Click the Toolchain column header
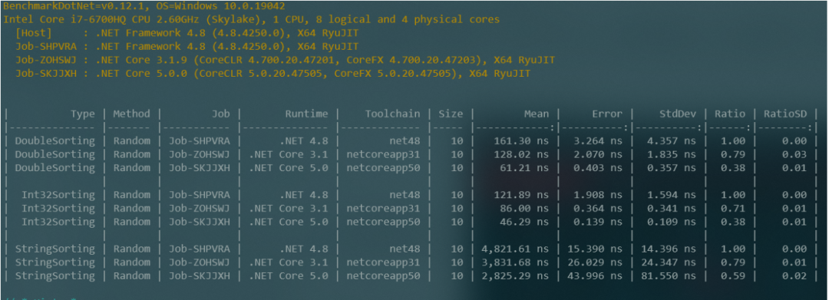829x300 pixels. coord(392,114)
